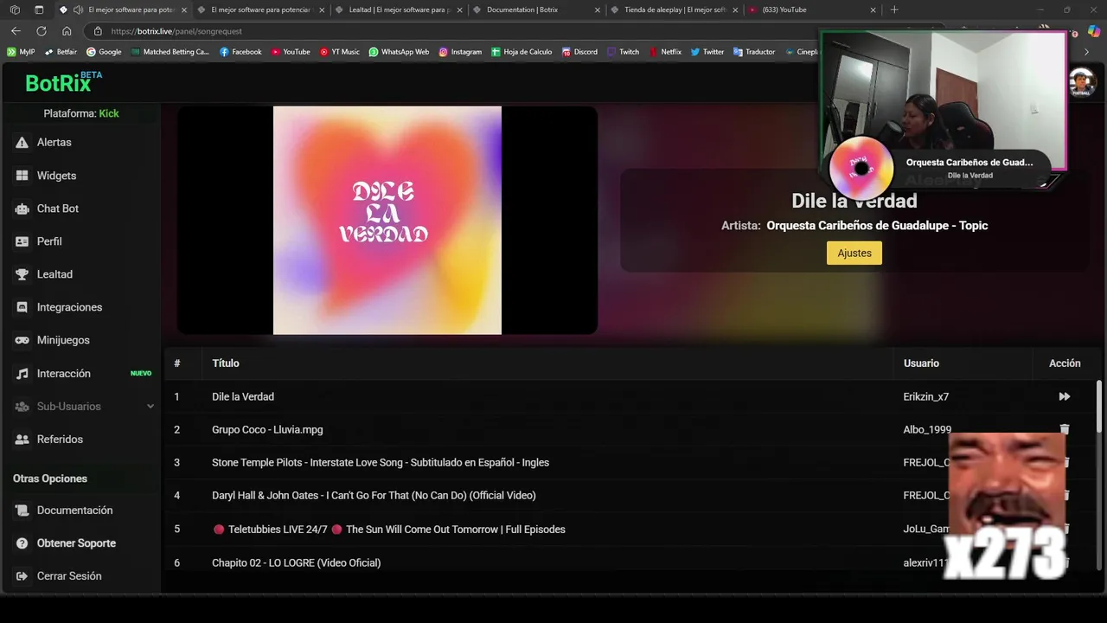
Task: Click the Matched Betting Ca... bookmark
Action: point(170,52)
